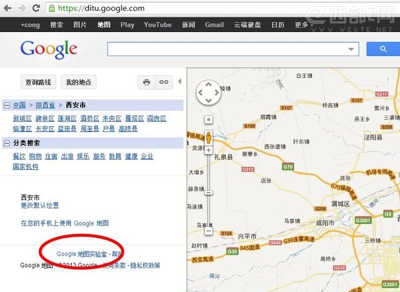Click inside the Google Maps search field
The width and height of the screenshot is (400, 292).
(x=227, y=49)
